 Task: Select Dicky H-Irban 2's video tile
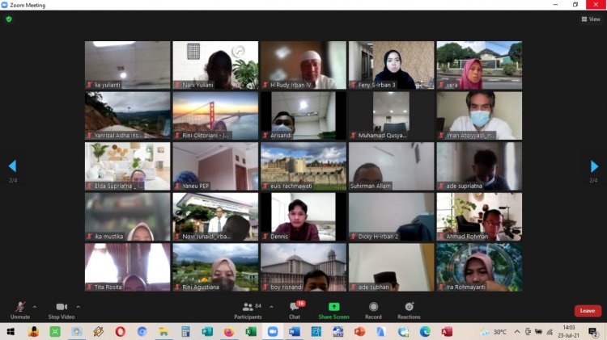point(392,216)
